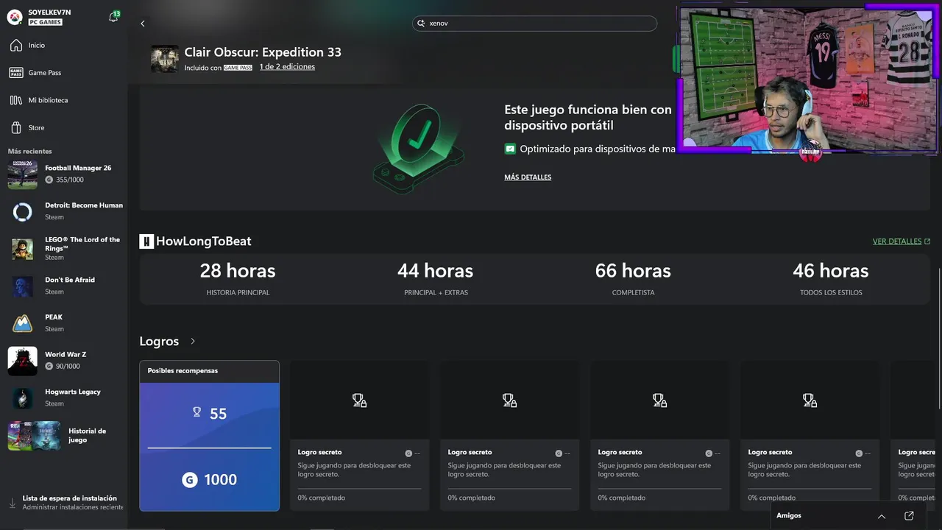Click the SOYELKEV7N profile avatar
942x530 pixels.
(x=14, y=16)
